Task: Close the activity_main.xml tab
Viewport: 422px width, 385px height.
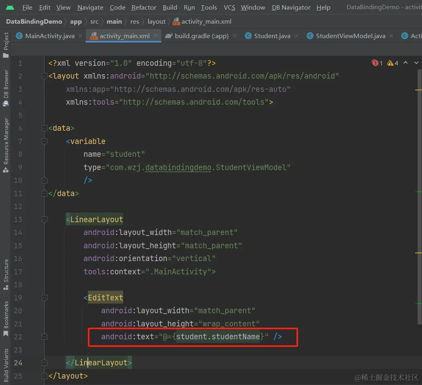Action: [156, 36]
